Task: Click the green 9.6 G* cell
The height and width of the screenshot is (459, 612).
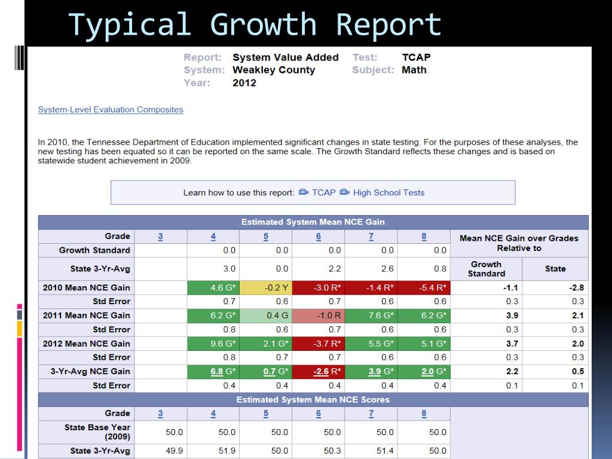Action: pyautogui.click(x=213, y=344)
